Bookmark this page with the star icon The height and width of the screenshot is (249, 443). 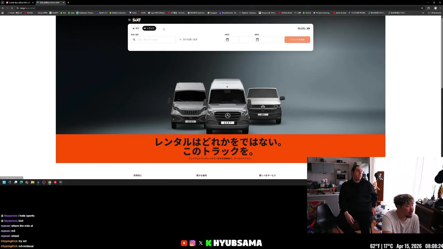pos(422,8)
